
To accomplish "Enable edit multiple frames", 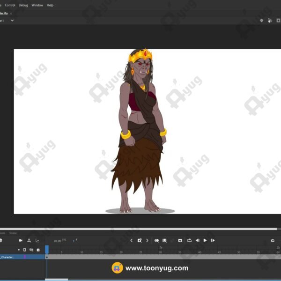I will point(164,241).
